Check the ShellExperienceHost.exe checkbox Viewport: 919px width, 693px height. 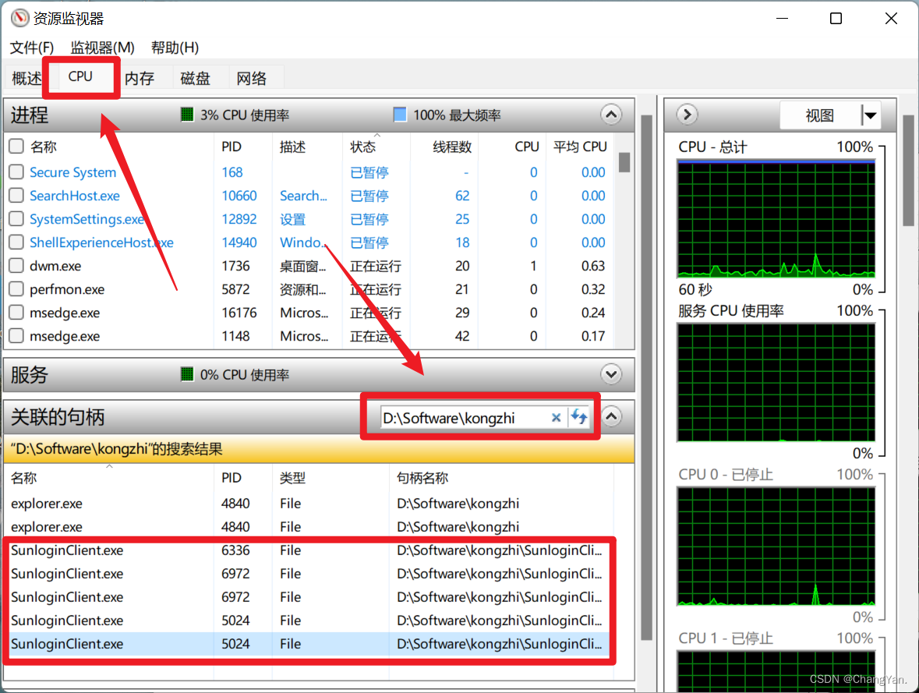[16, 242]
